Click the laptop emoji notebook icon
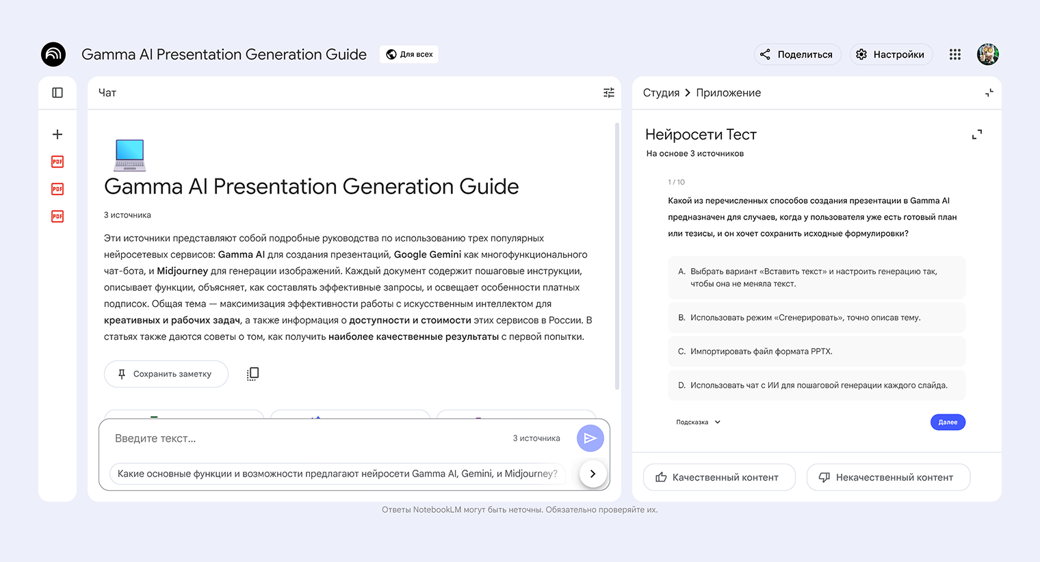The image size is (1040, 562). [130, 155]
